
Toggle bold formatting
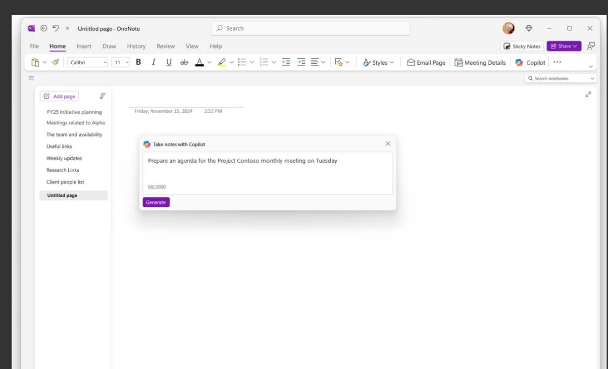click(x=139, y=62)
